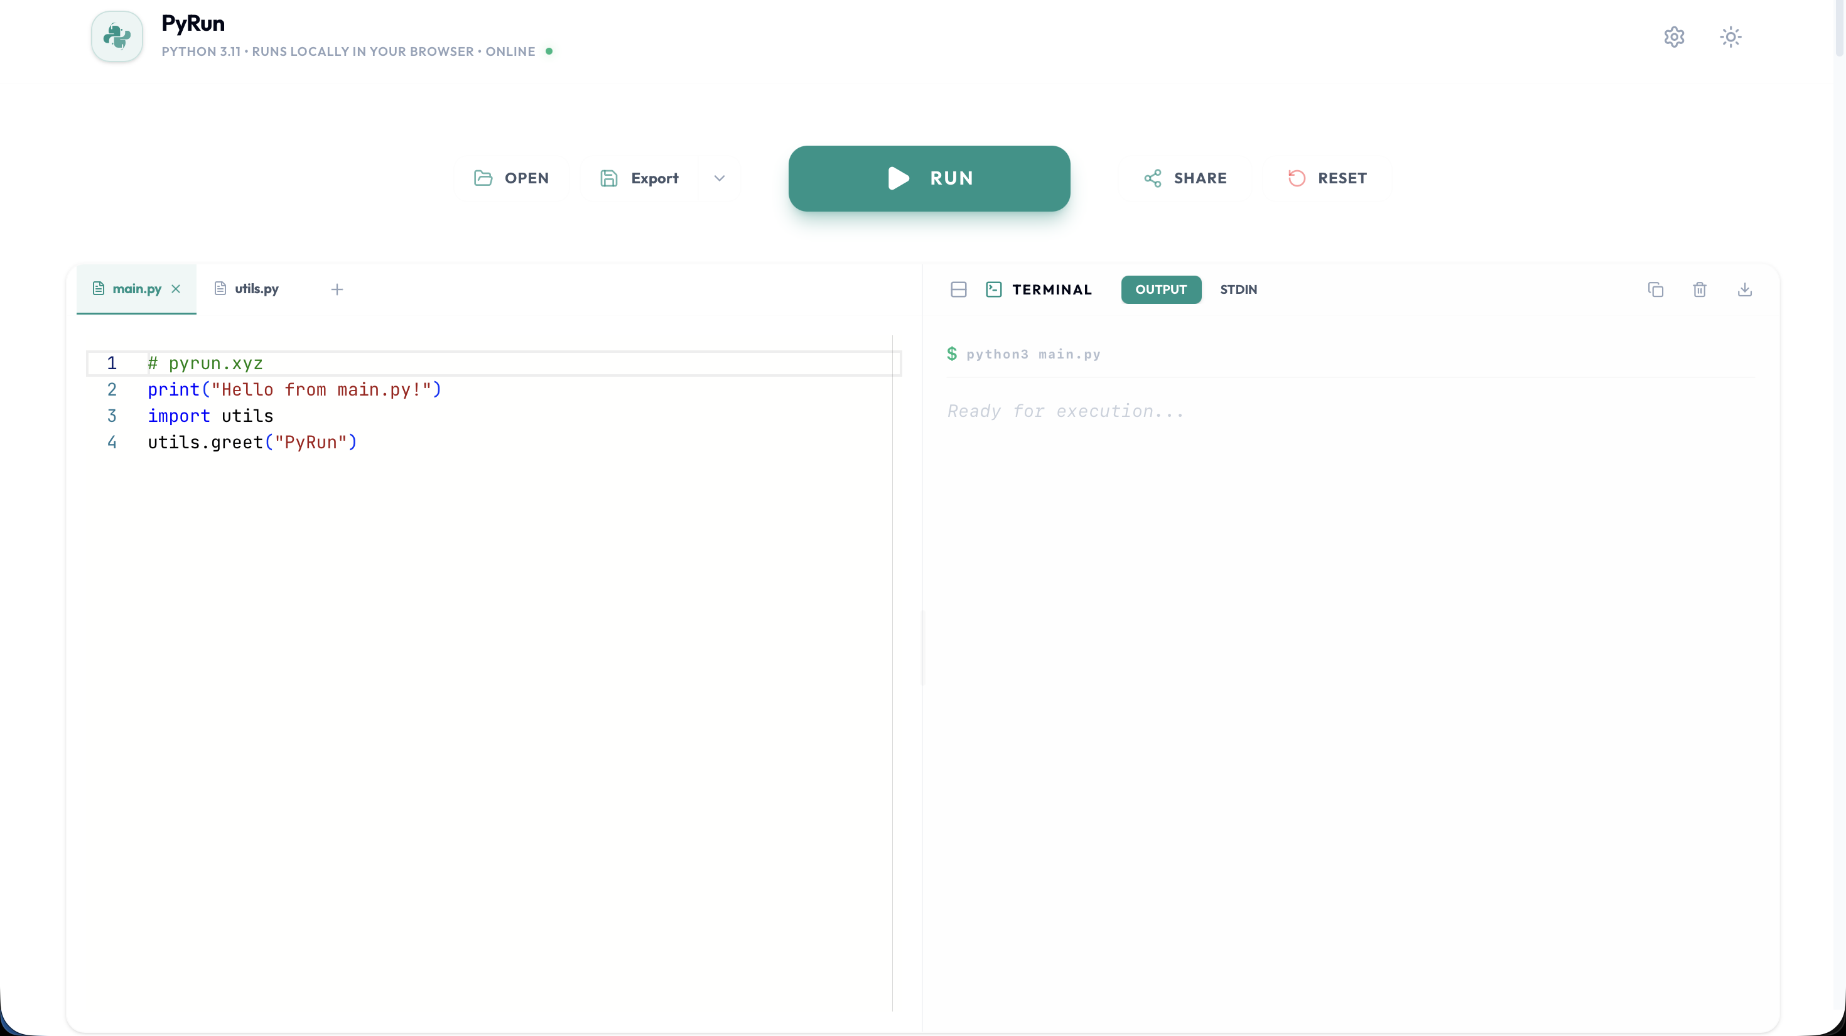Click the terminal icon beside TERMINAL
Viewport: 1846px width, 1036px height.
pos(994,289)
